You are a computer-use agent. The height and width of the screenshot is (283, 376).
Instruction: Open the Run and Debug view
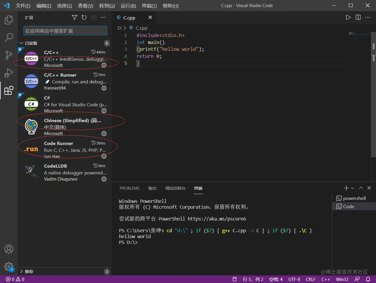pos(9,73)
